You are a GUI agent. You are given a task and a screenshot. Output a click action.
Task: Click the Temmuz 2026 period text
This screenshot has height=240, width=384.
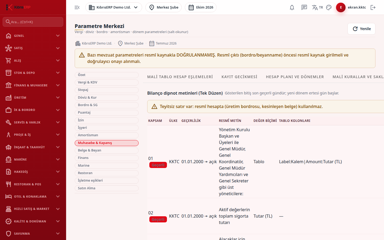(166, 43)
